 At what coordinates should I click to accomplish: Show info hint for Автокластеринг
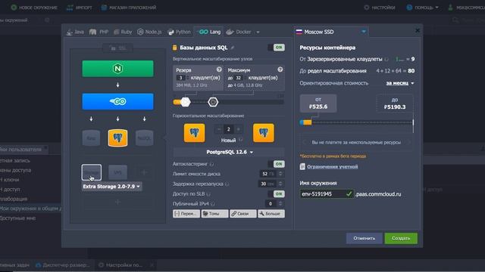(x=212, y=165)
